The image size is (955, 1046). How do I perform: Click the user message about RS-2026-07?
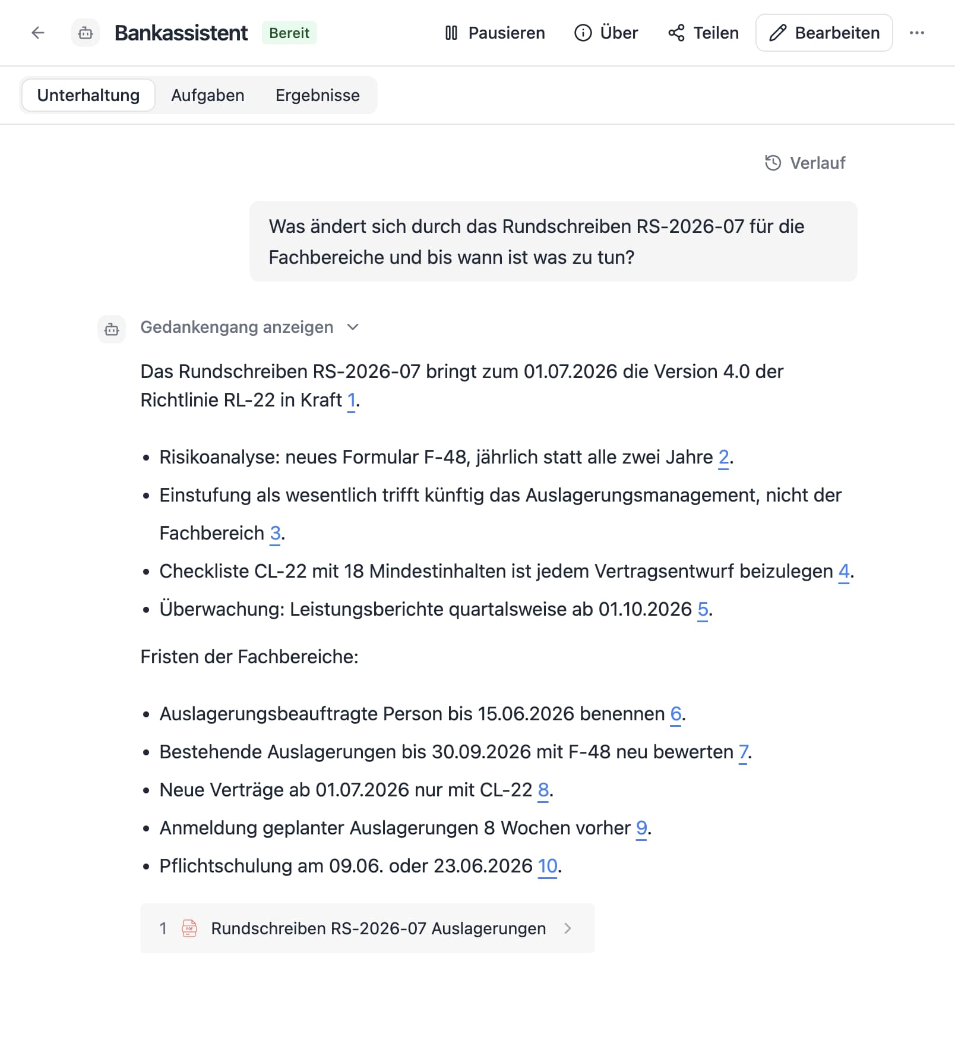point(554,241)
